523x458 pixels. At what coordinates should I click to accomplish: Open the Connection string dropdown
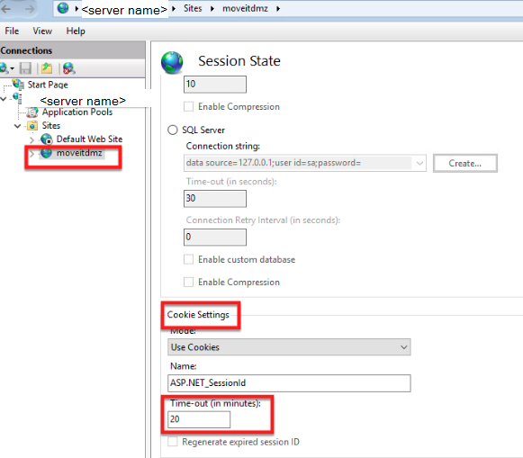pos(419,163)
